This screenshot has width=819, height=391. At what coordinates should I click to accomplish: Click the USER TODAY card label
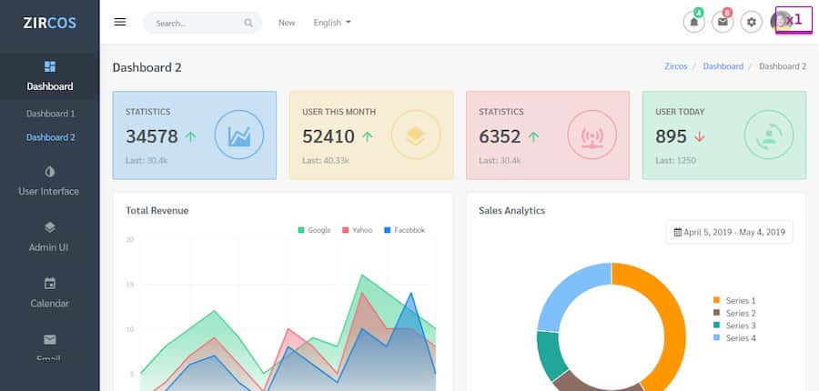point(680,112)
